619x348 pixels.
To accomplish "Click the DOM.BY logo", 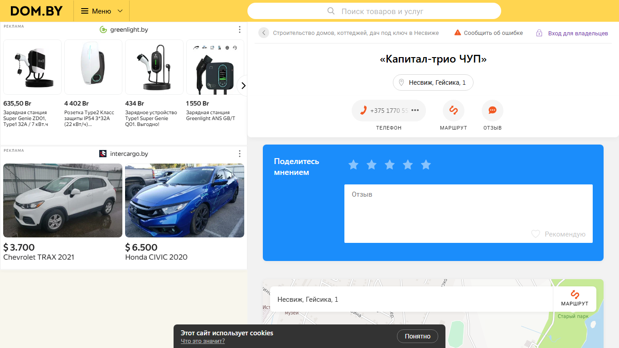I will (x=36, y=11).
